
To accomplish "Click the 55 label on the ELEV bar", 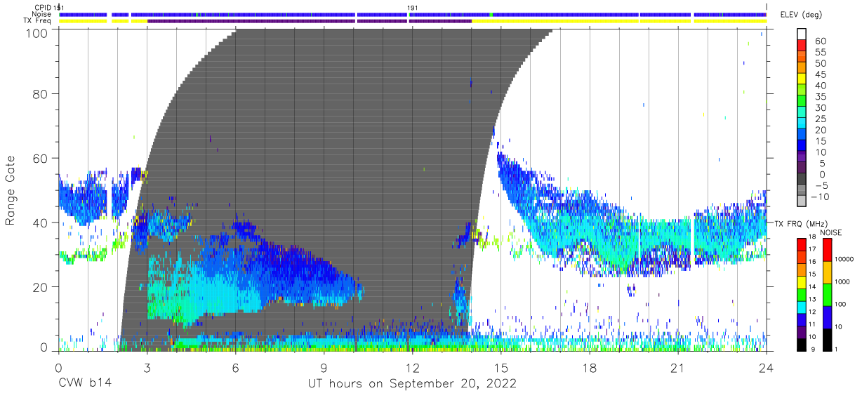I will (x=821, y=52).
